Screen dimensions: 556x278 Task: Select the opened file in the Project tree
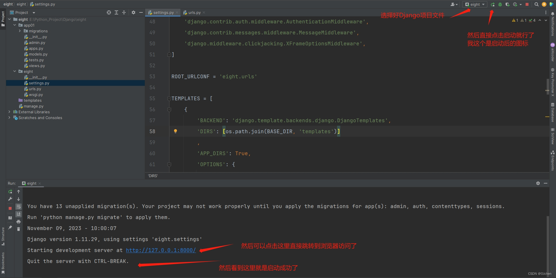(x=109, y=12)
